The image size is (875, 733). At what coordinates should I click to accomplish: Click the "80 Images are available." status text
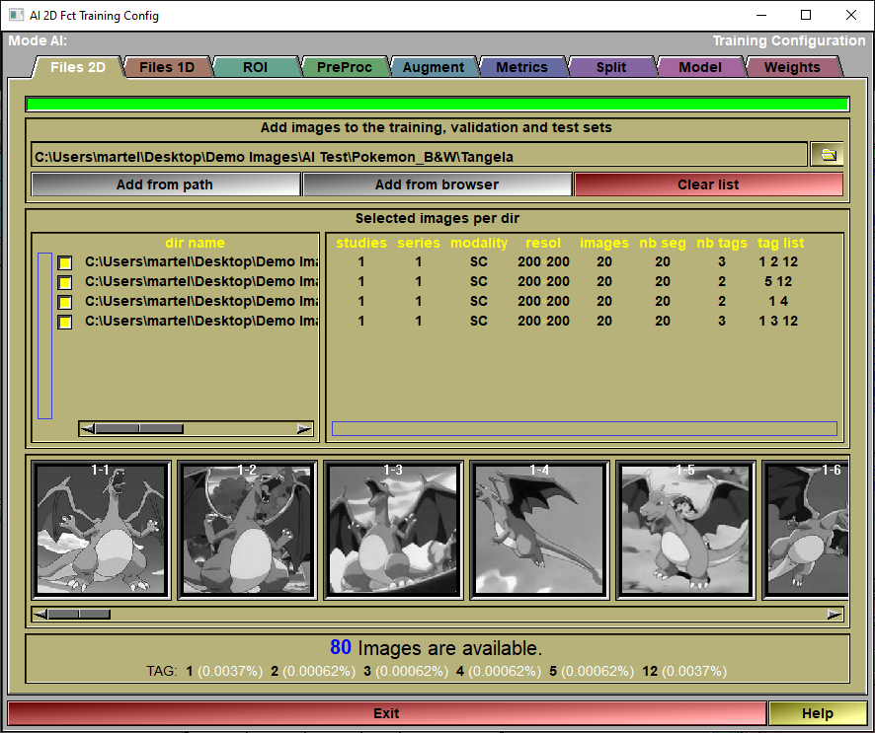pyautogui.click(x=437, y=648)
